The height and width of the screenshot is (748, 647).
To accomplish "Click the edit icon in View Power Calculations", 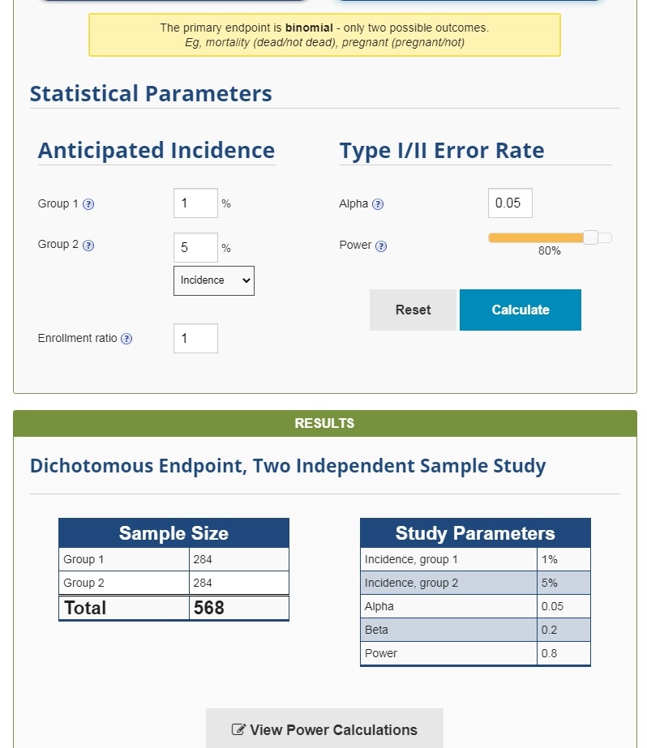I will [x=238, y=729].
